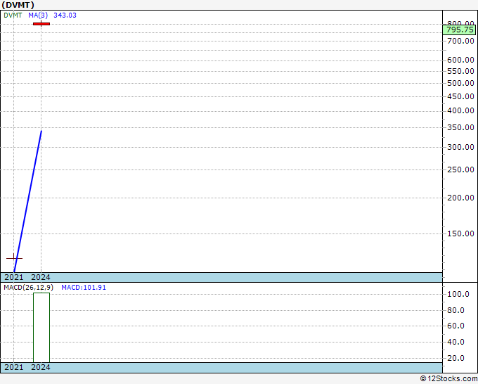The height and width of the screenshot is (384, 478).
Task: Click the green 795.75 current price tag
Action: [x=459, y=29]
